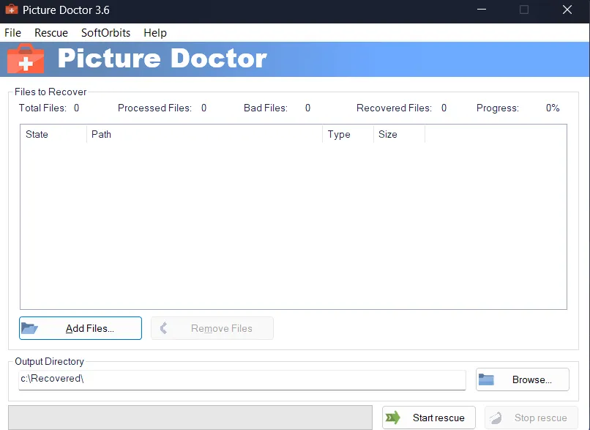Click the progress bar at the bottom left
This screenshot has width=590, height=430.
point(189,418)
